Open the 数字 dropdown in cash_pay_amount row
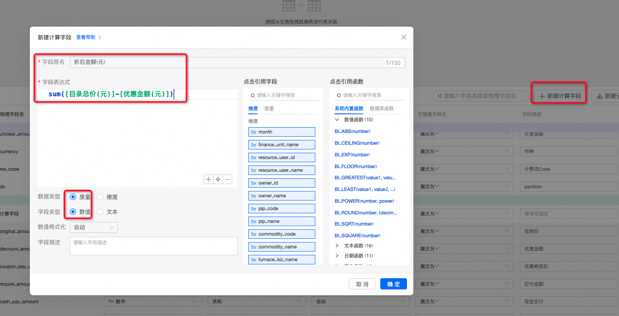Screen dimensions: 619x316 click(x=152, y=302)
